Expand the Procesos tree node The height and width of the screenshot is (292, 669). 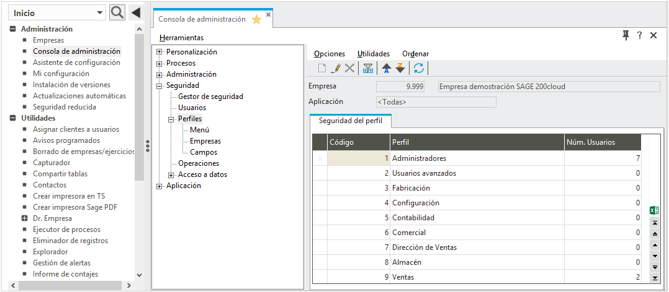(x=160, y=63)
